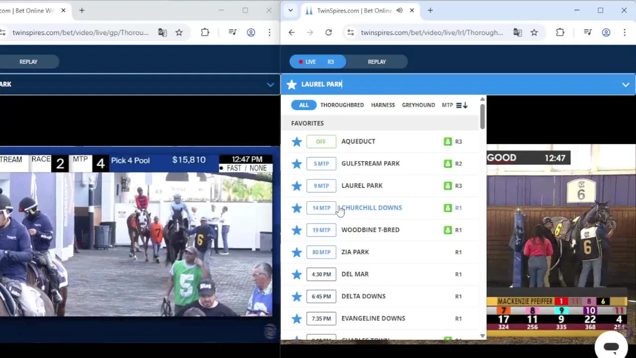This screenshot has width=636, height=358.
Task: Toggle favorite star for Zia Park
Action: click(297, 252)
